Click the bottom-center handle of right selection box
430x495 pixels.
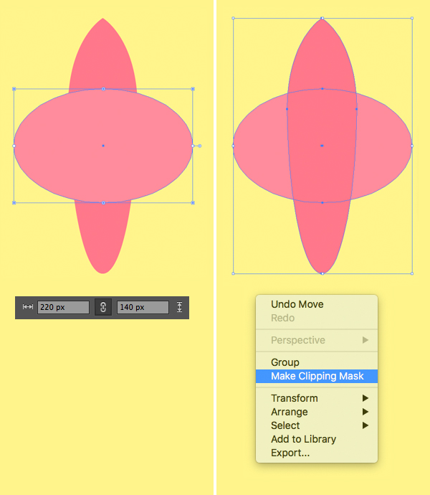(x=322, y=273)
